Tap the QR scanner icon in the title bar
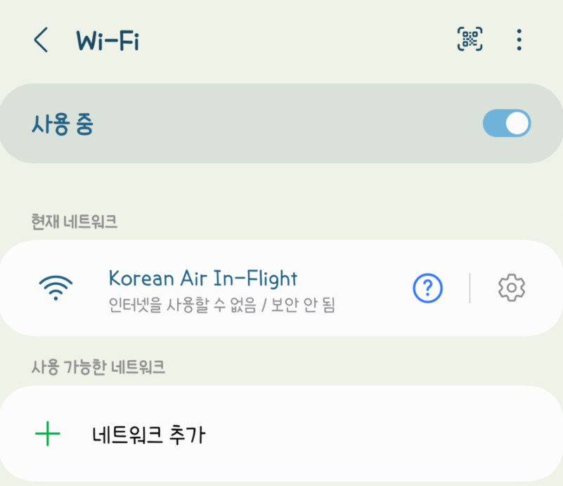Screen dimensions: 563x486 click(470, 40)
